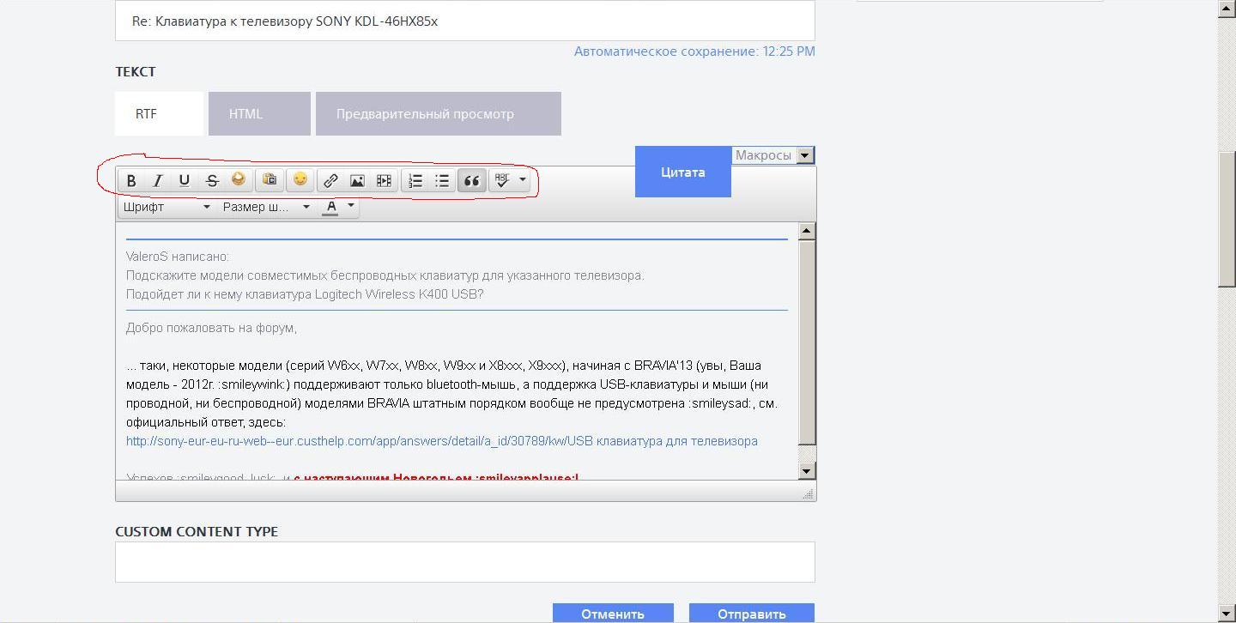Screen dimensions: 1236x623
Task: Toggle bold formatting in the editor toolbar
Action: coord(131,180)
